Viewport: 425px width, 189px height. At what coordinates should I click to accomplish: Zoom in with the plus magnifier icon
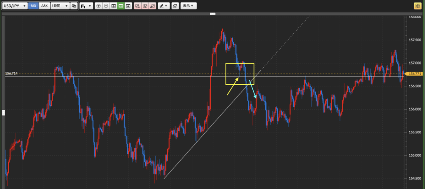[x=98, y=6]
